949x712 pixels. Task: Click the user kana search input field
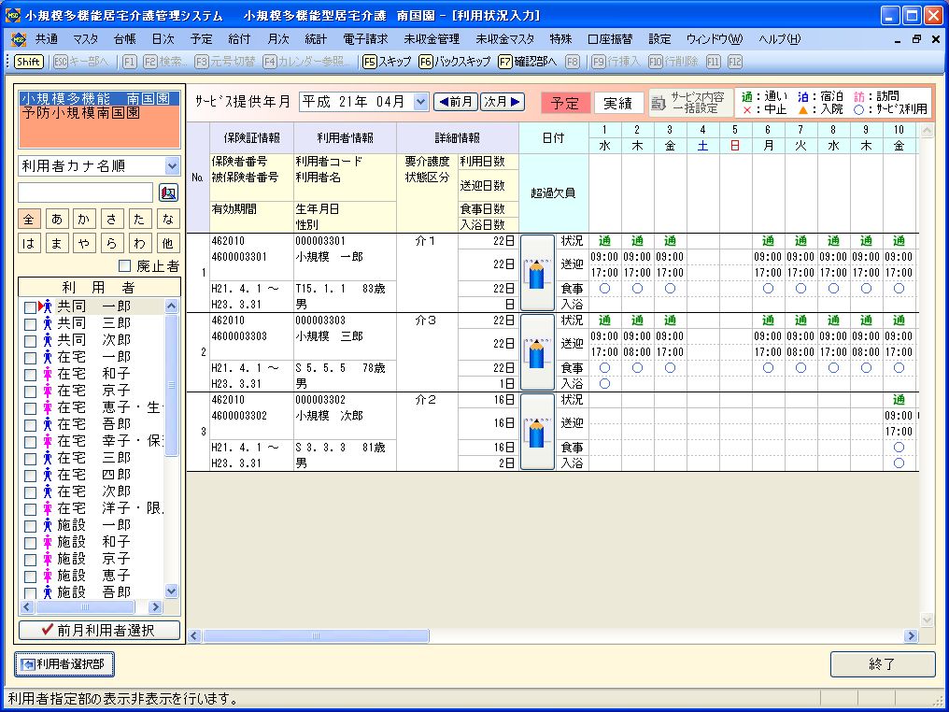point(85,192)
